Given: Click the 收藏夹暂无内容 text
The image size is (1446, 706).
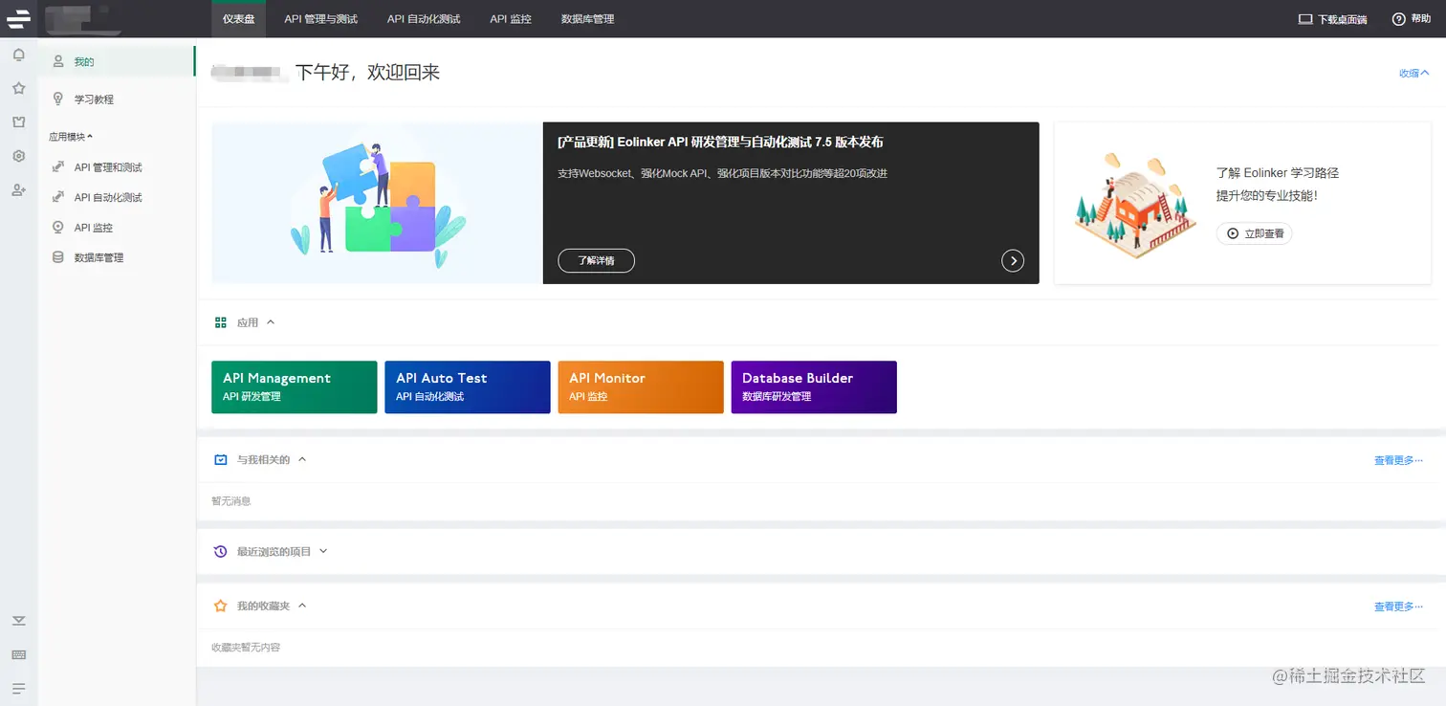Looking at the screenshot, I should pyautogui.click(x=246, y=648).
